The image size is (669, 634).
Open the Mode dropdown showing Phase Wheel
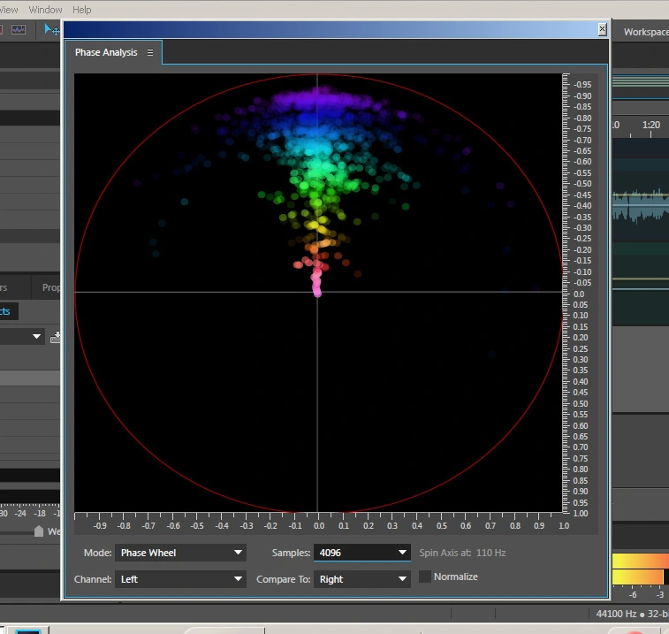coord(180,553)
